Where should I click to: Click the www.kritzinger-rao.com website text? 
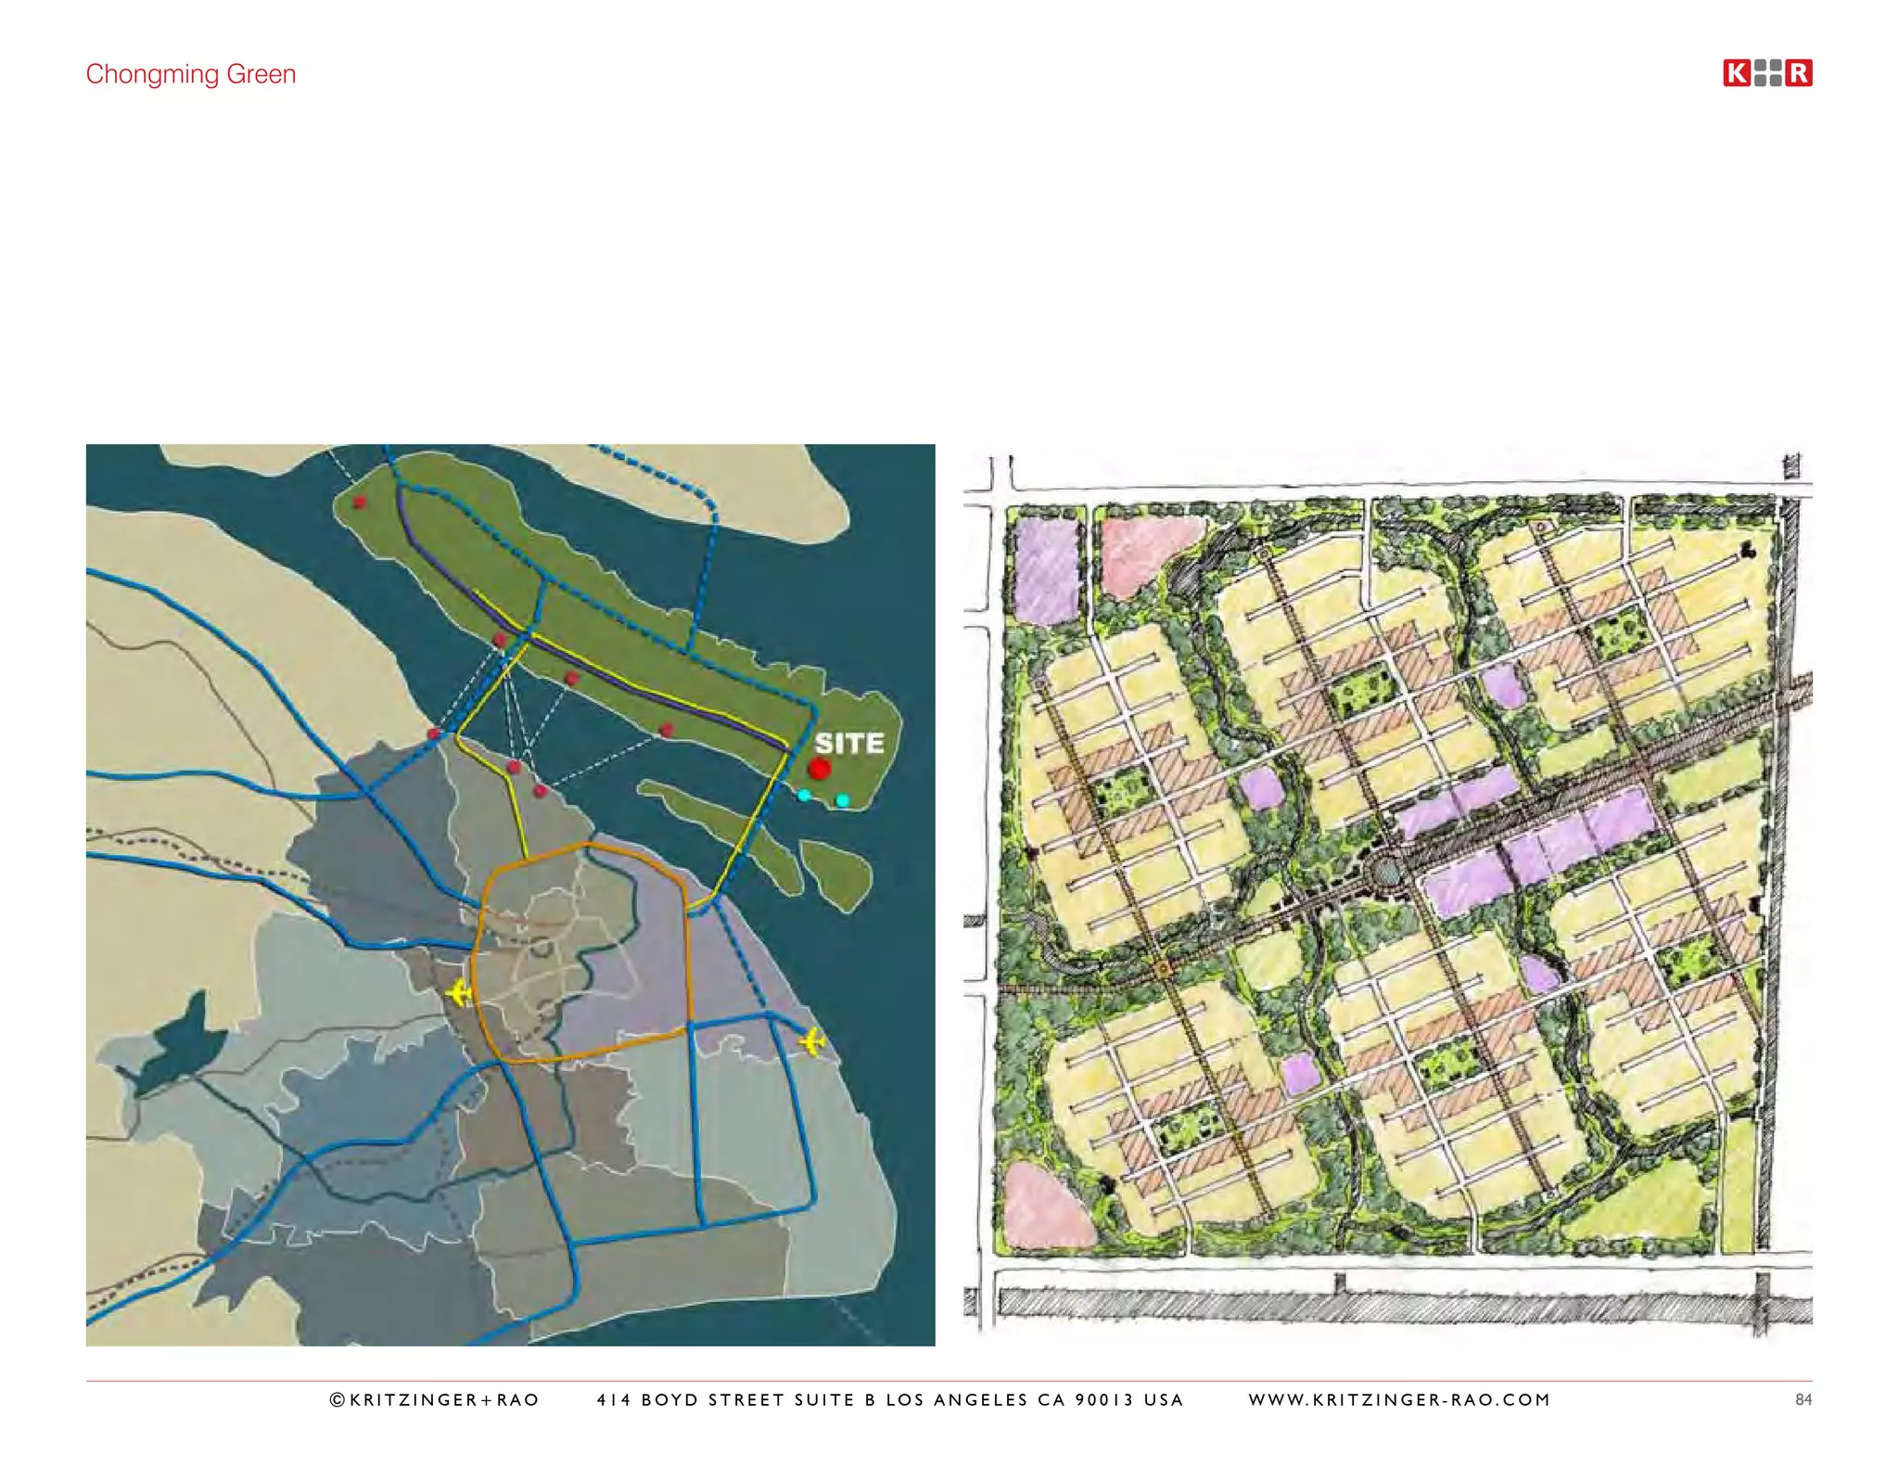(1398, 1399)
